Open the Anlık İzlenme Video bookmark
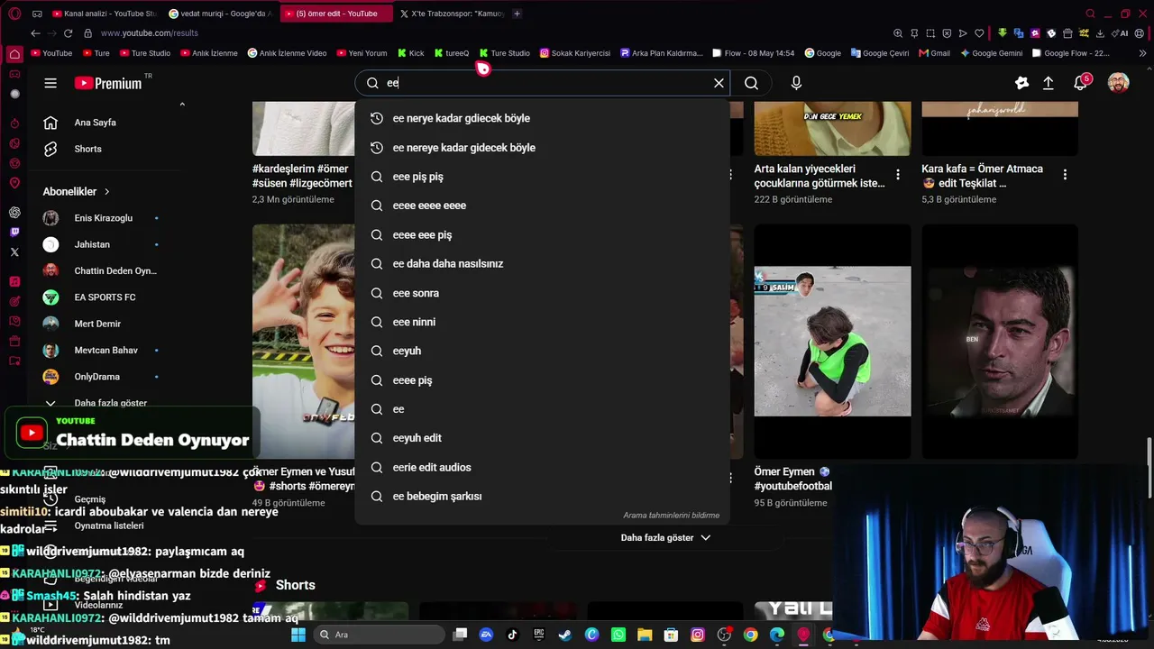The width and height of the screenshot is (1154, 649). tap(287, 53)
